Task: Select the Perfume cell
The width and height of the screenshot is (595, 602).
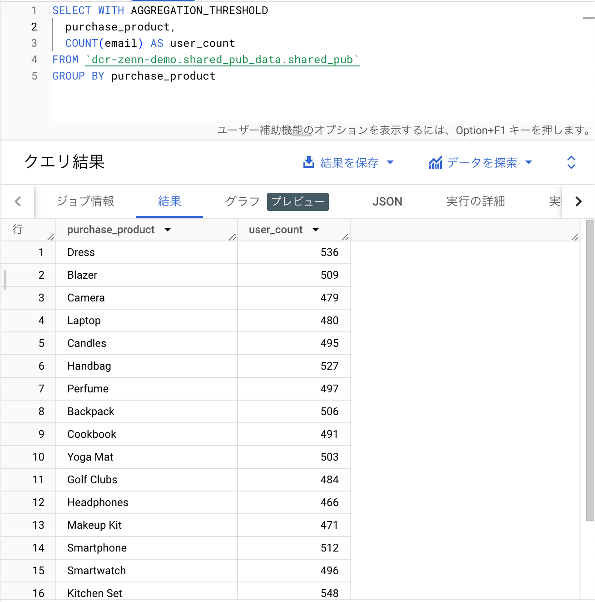Action: pyautogui.click(x=147, y=389)
